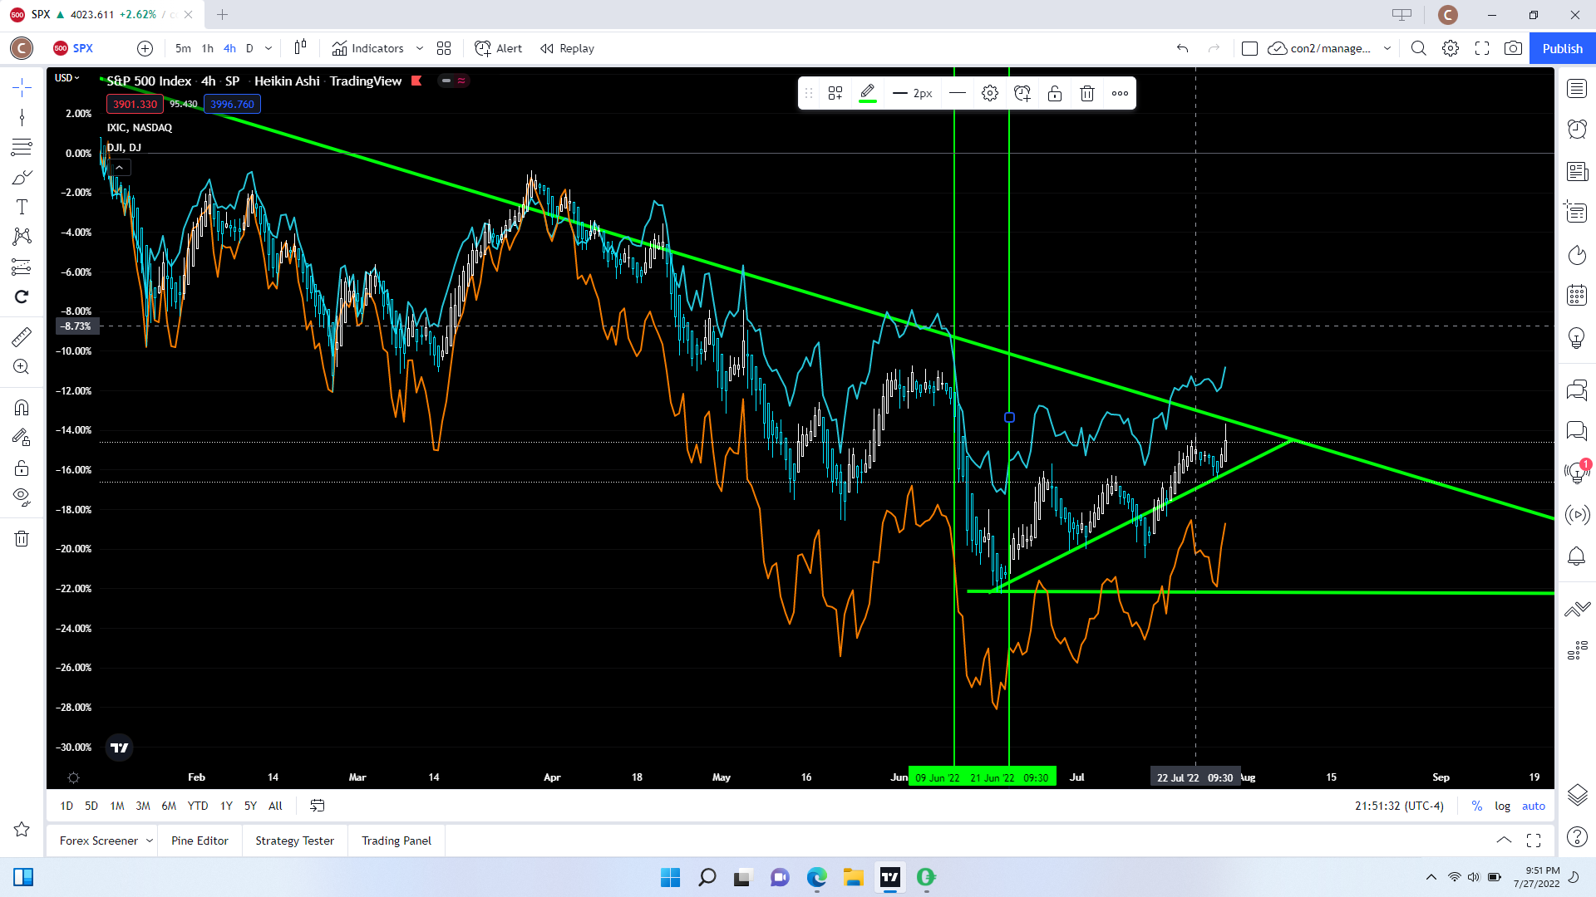1596x897 pixels.
Task: Select the Text tool in left toolbar
Action: click(22, 208)
